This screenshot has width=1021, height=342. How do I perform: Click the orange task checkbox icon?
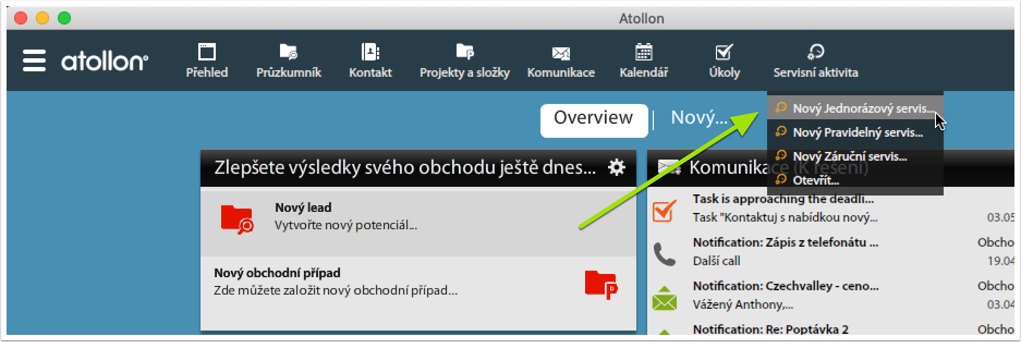pyautogui.click(x=665, y=210)
